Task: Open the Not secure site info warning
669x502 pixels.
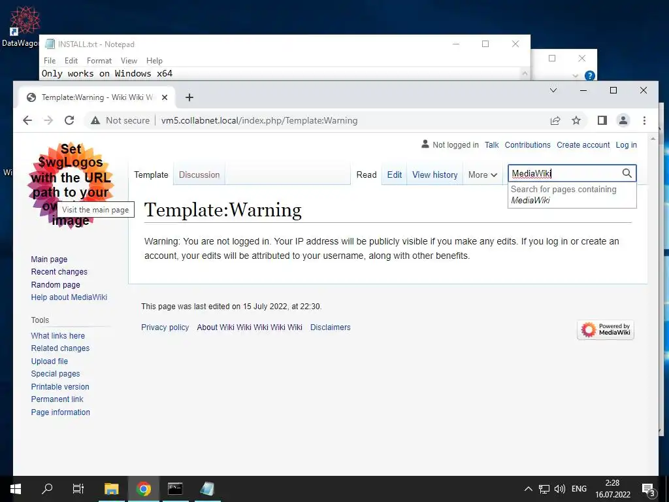Action: click(120, 120)
